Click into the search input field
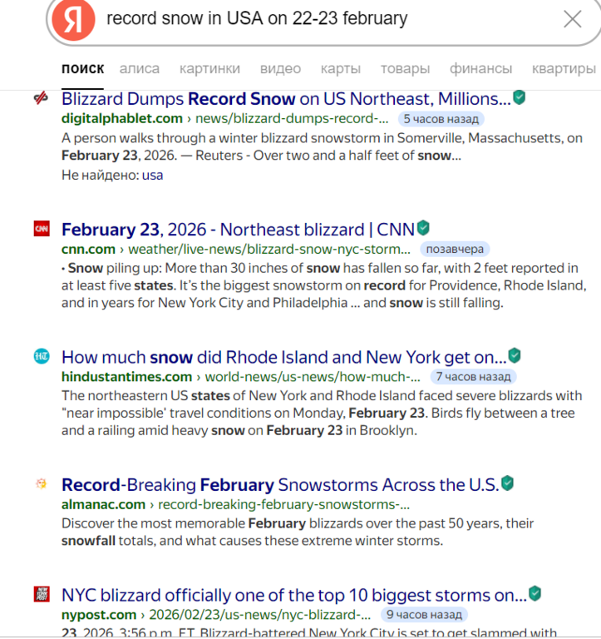Viewport: 601px width, 639px height. [x=316, y=19]
